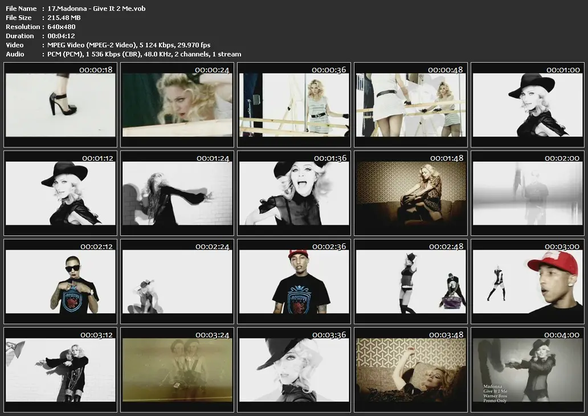The image size is (588, 416).
Task: Select the duration value 00:04:12
Action: coord(61,36)
